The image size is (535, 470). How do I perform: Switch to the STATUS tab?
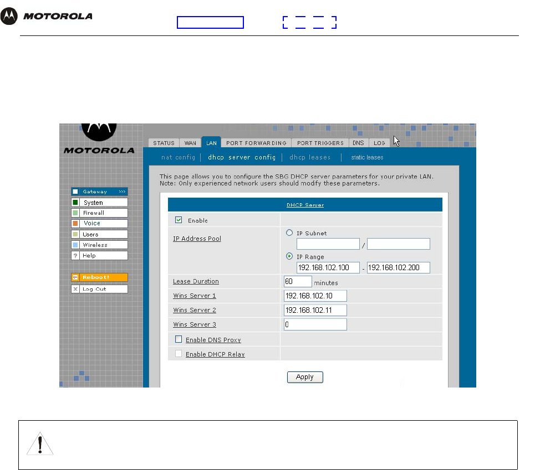tap(164, 143)
